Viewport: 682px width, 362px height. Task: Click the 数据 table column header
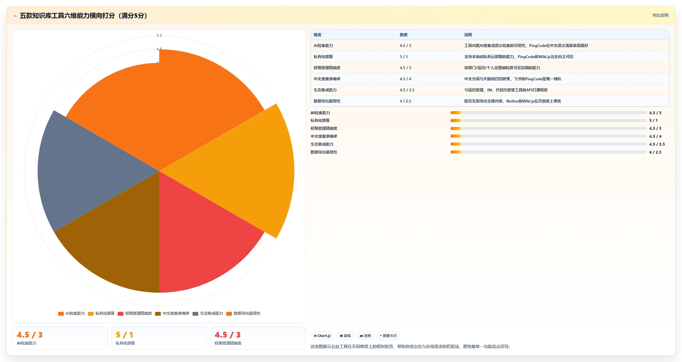(x=403, y=35)
